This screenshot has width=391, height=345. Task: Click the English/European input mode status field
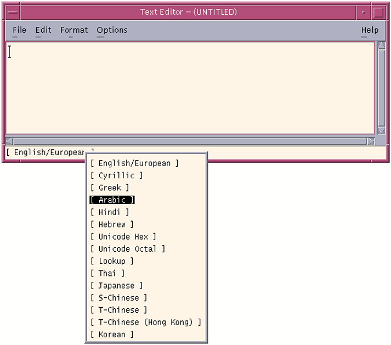click(x=49, y=152)
